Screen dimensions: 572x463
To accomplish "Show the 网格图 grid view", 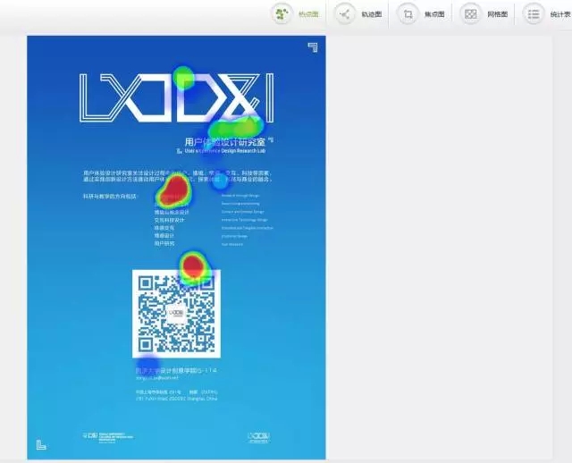I will (484, 14).
